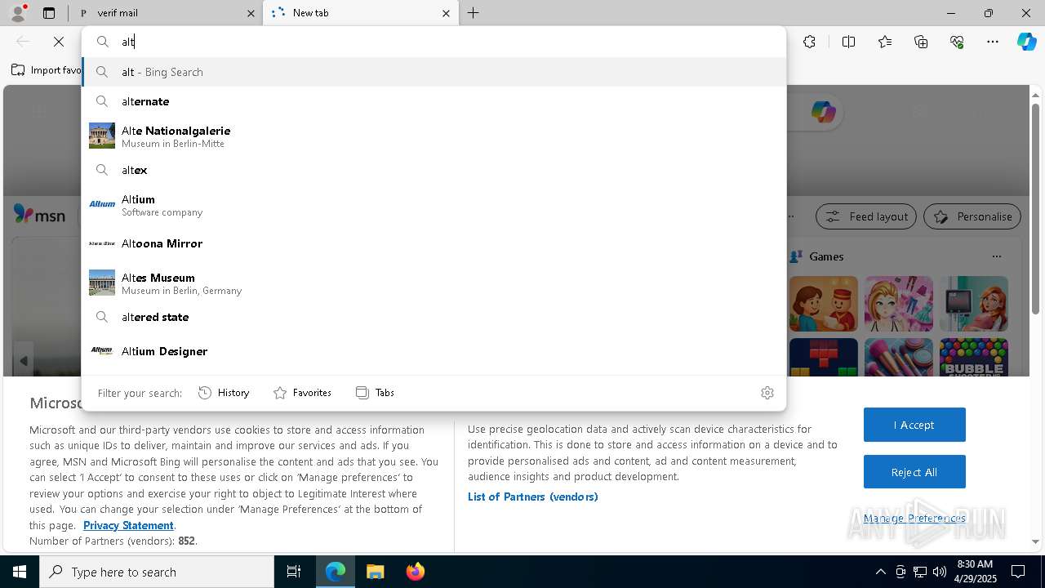Open the Edge profile icon
This screenshot has width=1045, height=588.
click(18, 12)
